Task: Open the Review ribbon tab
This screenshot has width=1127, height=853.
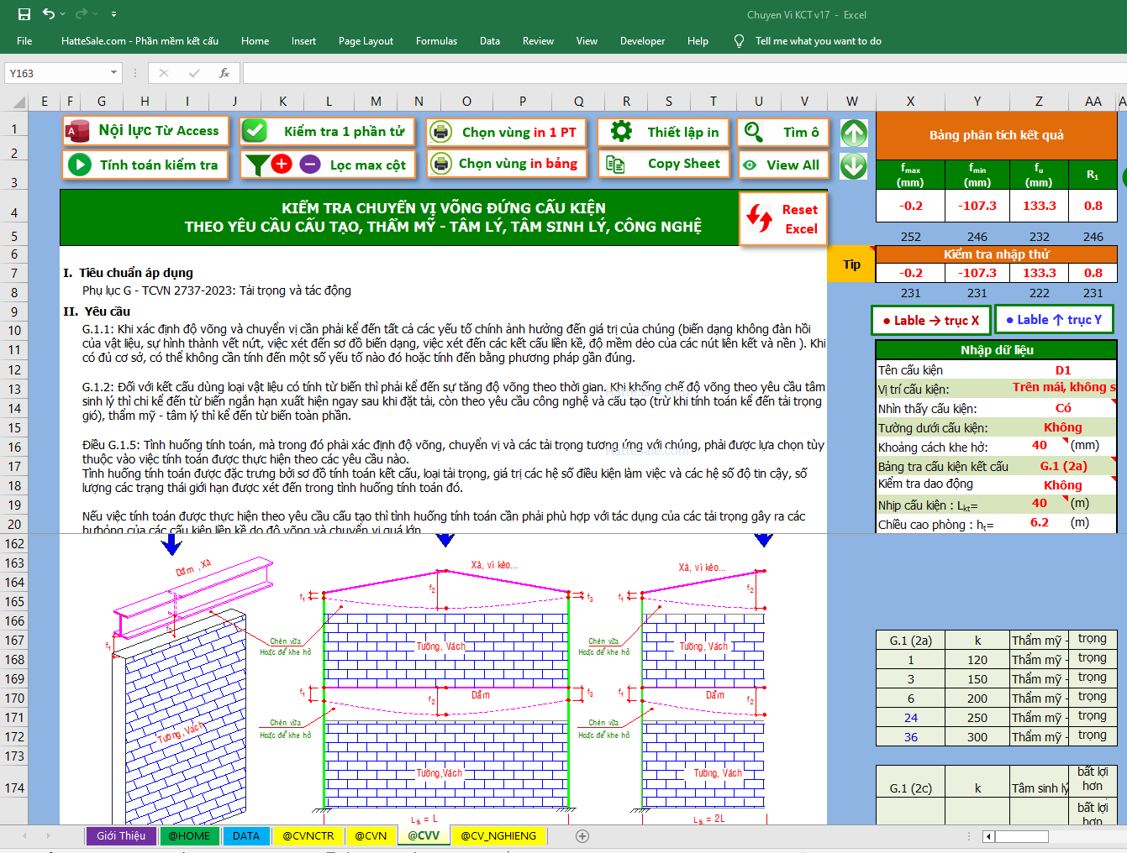Action: coord(538,40)
